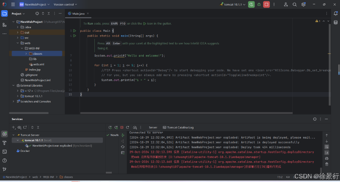This screenshot has width=340, height=182.
Task: Collapse External Libraries
Action: 14,85
